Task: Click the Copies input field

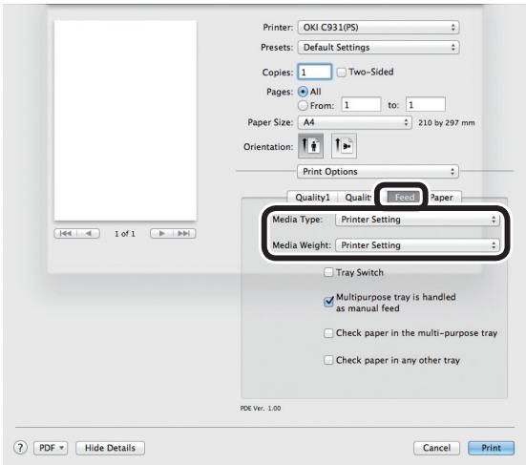Action: tap(315, 72)
